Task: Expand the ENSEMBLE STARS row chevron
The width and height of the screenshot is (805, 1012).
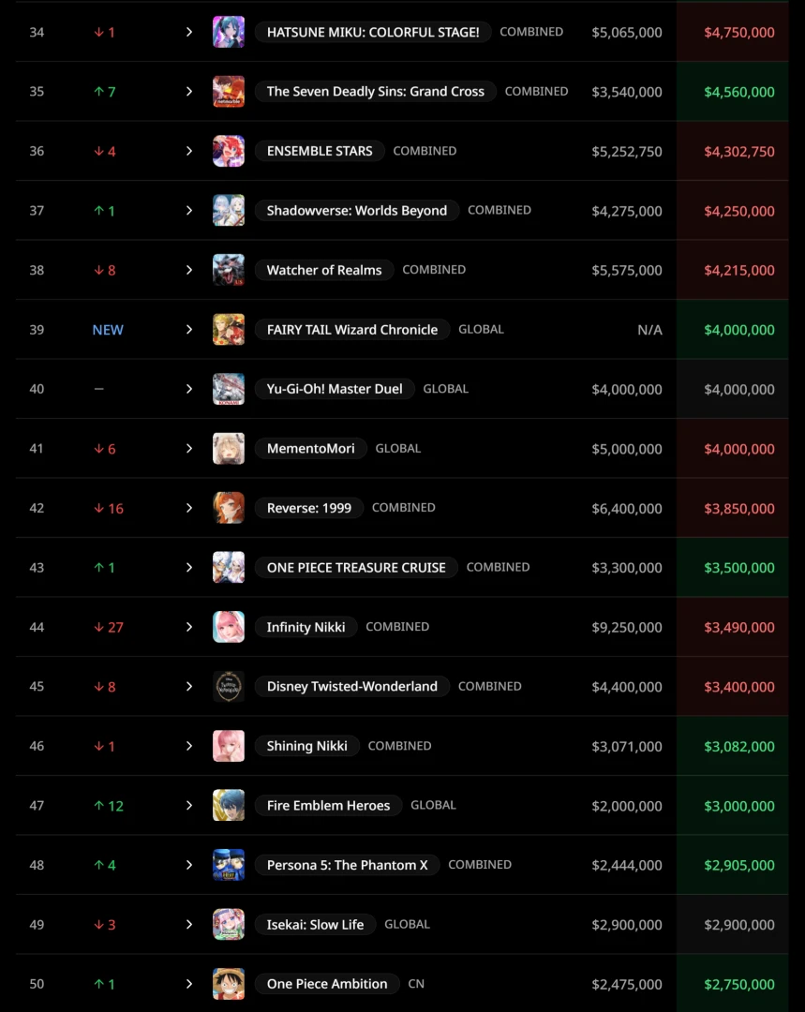Action: pos(189,151)
